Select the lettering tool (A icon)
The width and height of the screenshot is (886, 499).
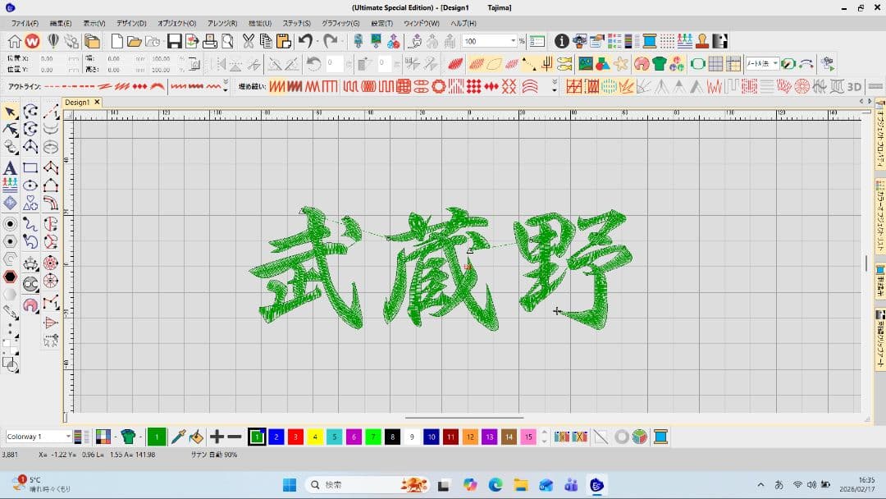coord(11,166)
